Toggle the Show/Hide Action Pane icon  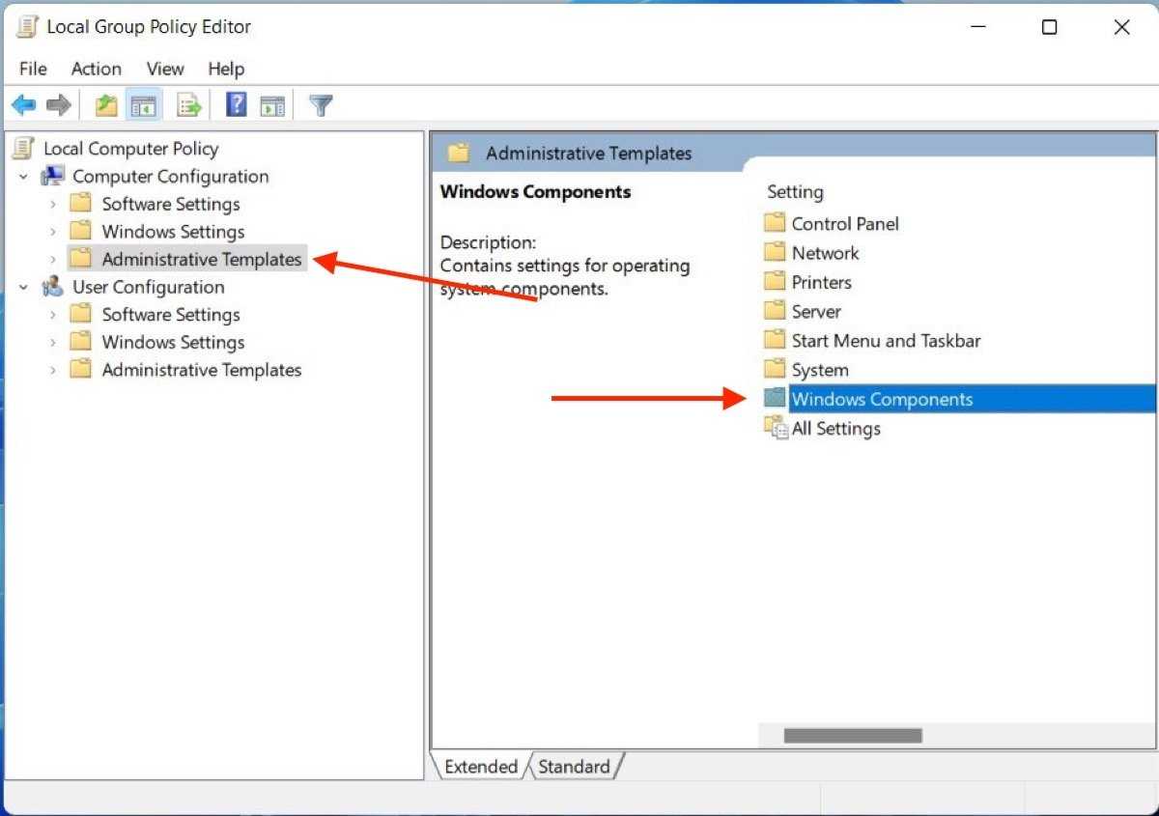[x=272, y=105]
